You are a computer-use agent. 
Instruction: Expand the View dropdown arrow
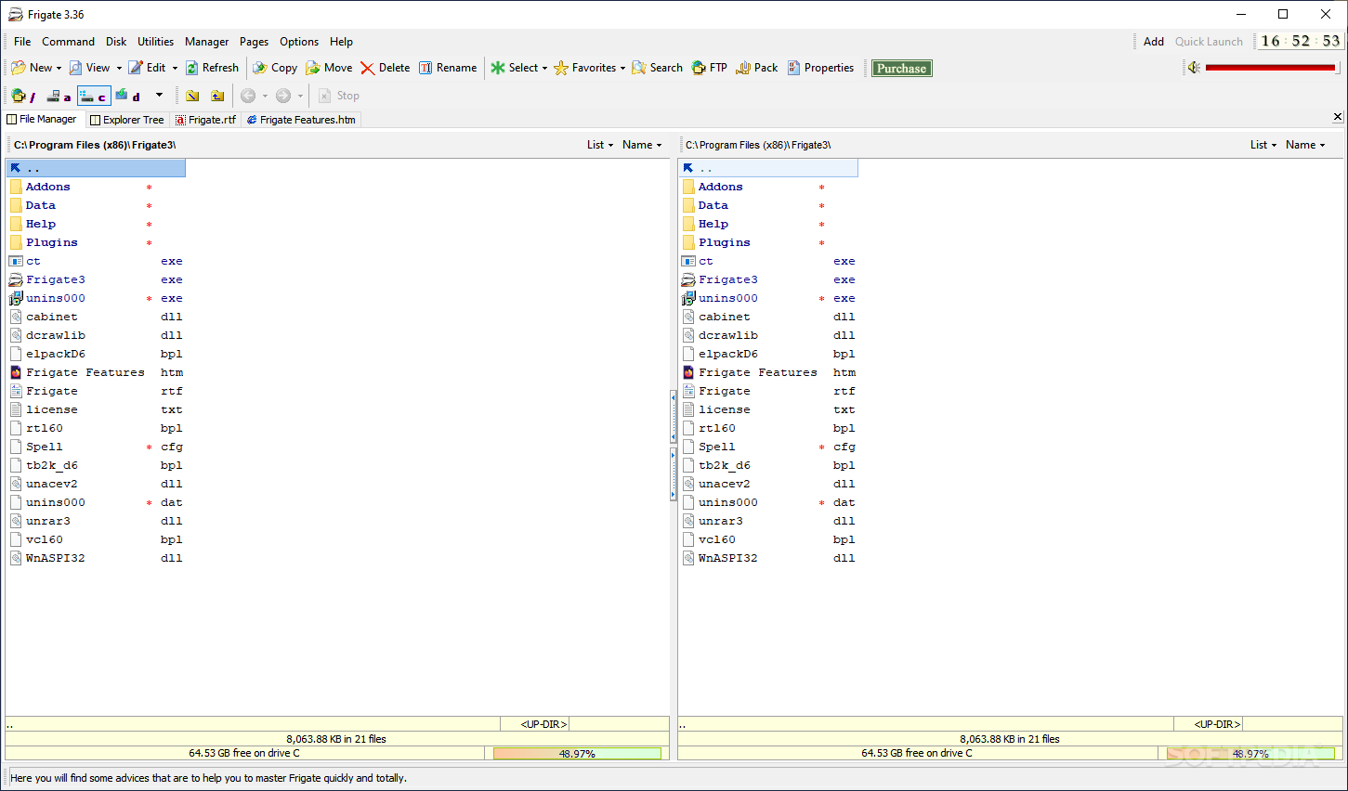(119, 68)
